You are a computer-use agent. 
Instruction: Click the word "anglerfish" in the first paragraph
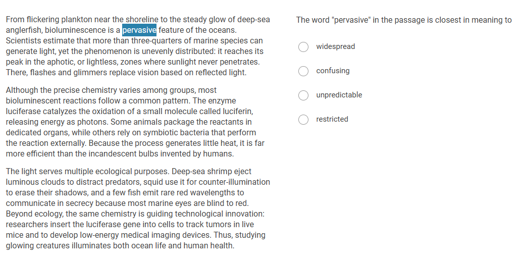coord(23,30)
